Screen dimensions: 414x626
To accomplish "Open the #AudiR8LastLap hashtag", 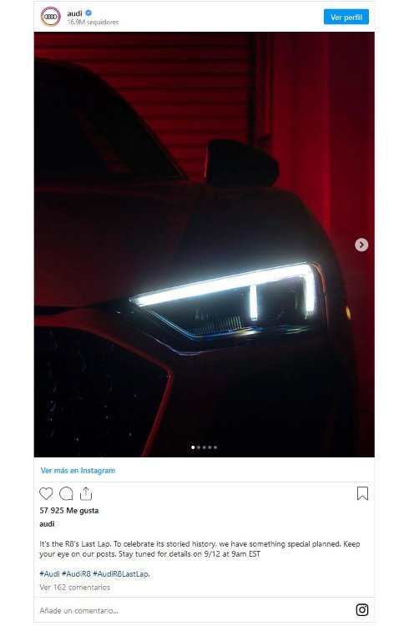I will [121, 573].
